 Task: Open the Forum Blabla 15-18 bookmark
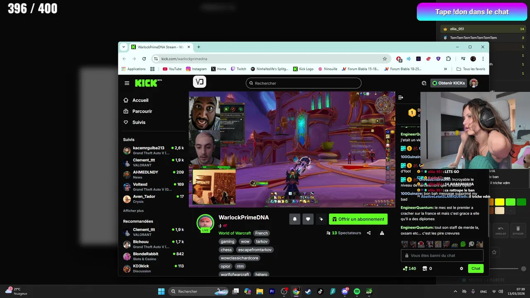360,69
